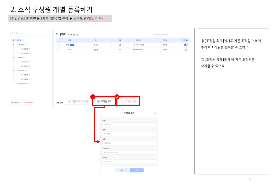Click the 이름 입력 field in dialog
Viewport: 272px width, 188px height.
coord(129,125)
